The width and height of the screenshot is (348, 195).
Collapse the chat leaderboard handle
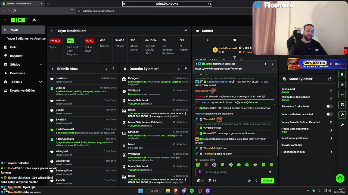click(x=235, y=57)
